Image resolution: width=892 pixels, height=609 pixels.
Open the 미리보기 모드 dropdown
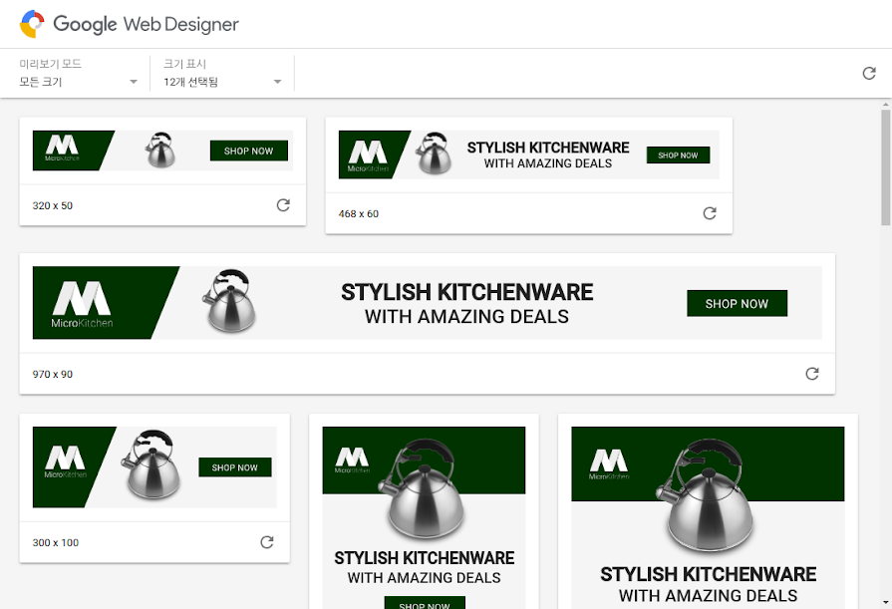[x=79, y=73]
